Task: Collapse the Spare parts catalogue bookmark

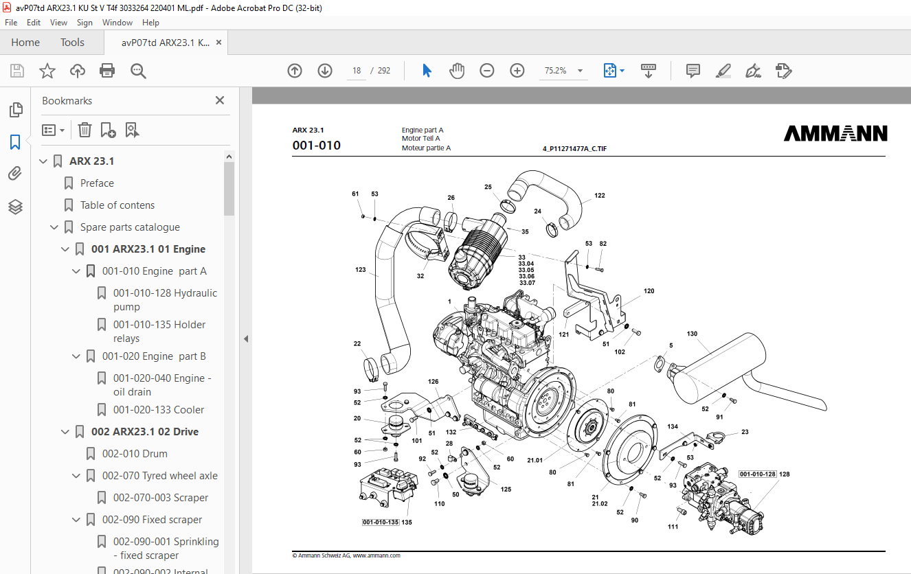Action: (54, 227)
